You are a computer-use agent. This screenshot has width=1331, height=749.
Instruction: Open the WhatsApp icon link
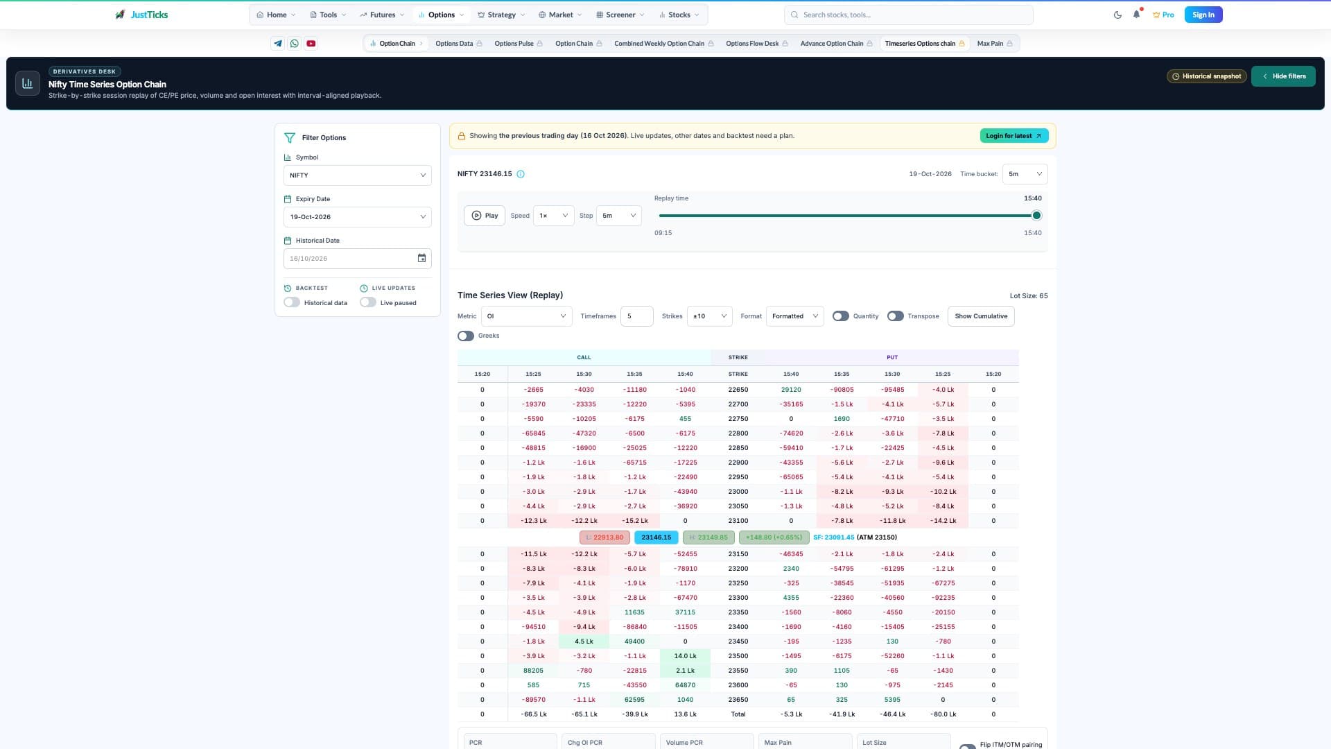pyautogui.click(x=295, y=43)
